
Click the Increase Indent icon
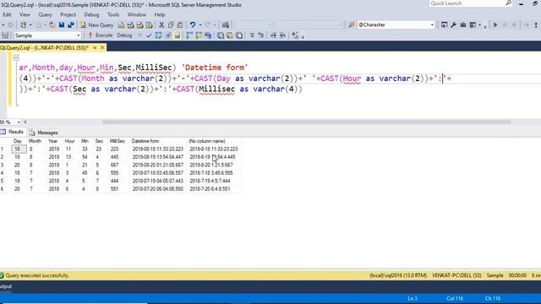pos(282,35)
